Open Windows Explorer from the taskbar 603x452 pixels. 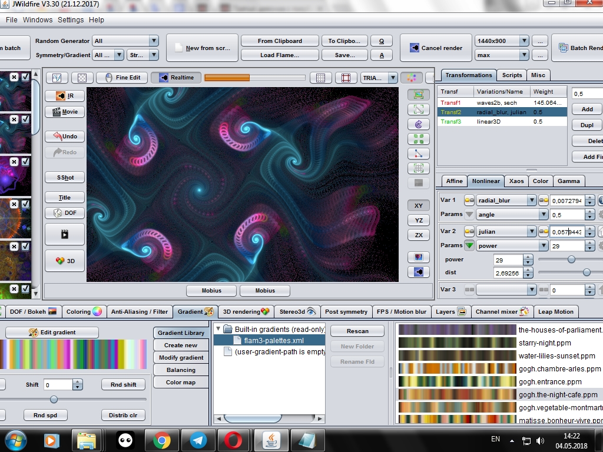point(87,440)
